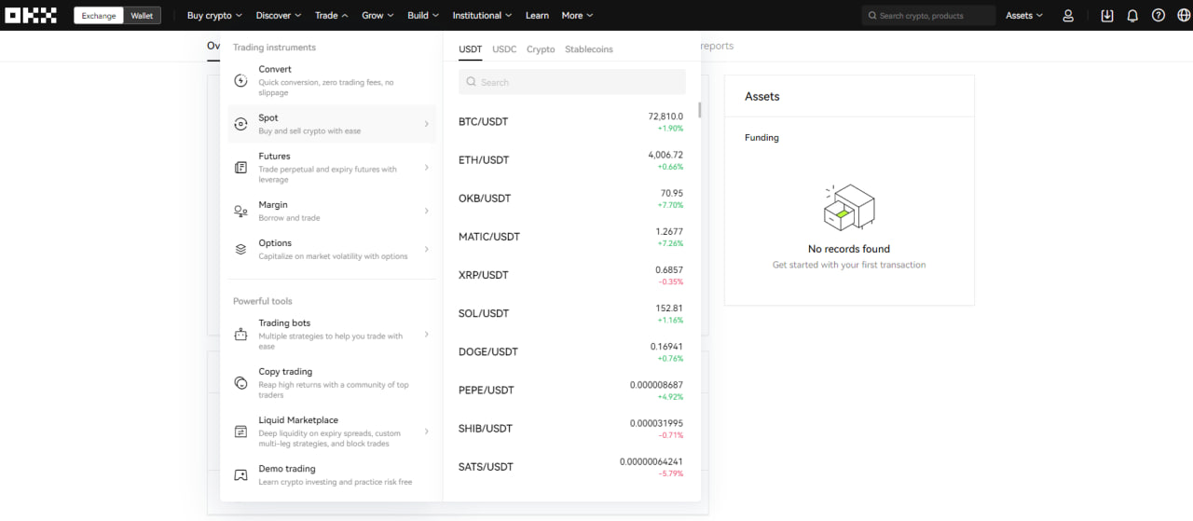The height and width of the screenshot is (521, 1193).
Task: Open the OKB/USDT pair
Action: point(570,199)
